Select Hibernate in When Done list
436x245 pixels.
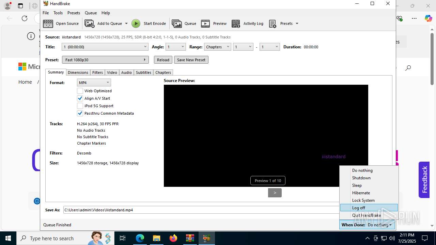coord(369,193)
